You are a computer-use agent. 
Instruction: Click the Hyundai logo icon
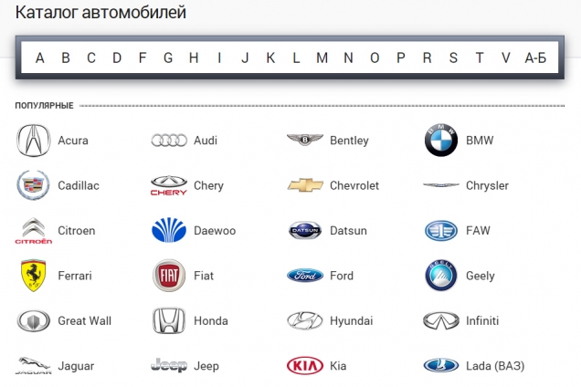click(x=305, y=320)
